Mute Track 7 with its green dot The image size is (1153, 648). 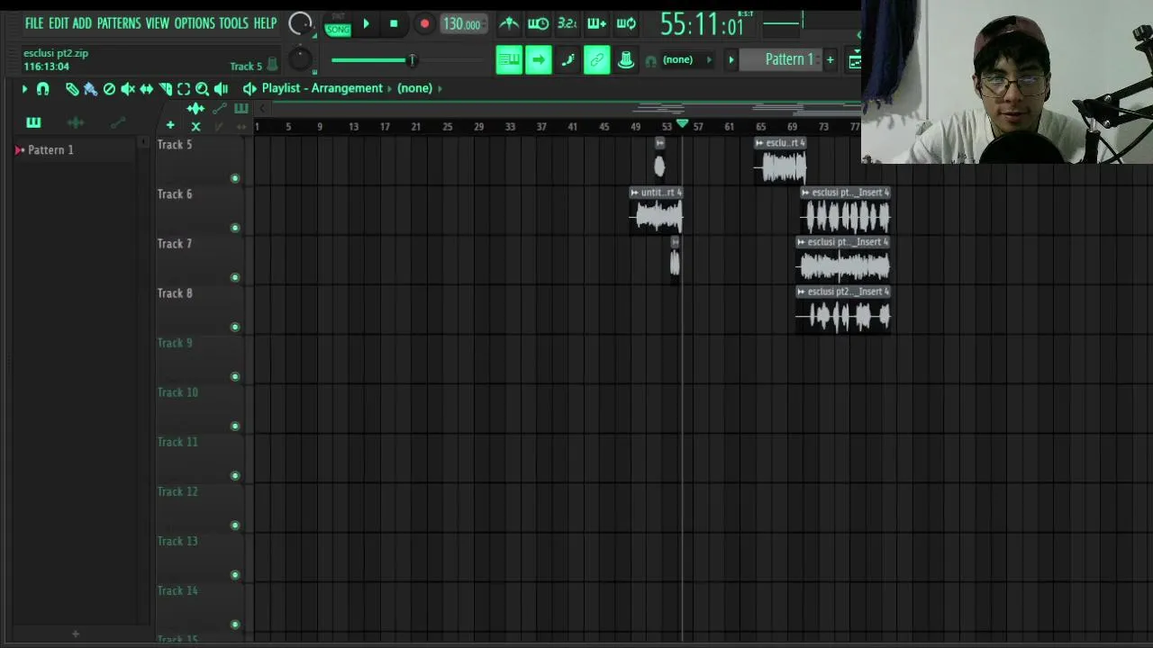[235, 277]
